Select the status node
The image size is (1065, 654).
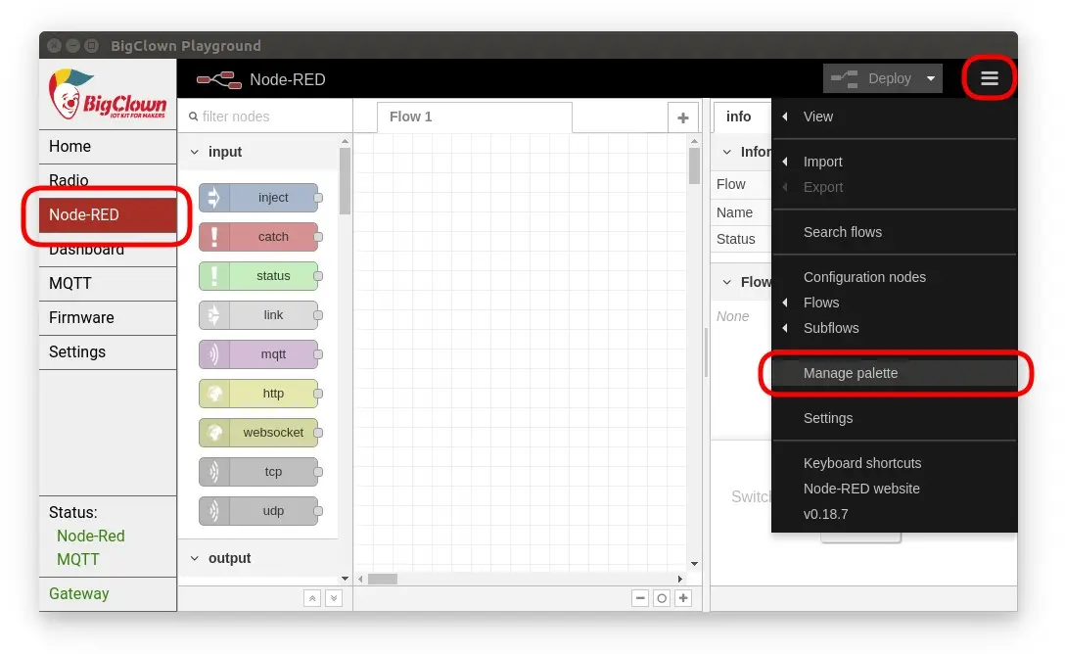click(258, 276)
